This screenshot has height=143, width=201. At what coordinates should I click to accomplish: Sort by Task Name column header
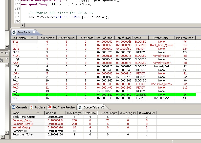click(x=25, y=38)
